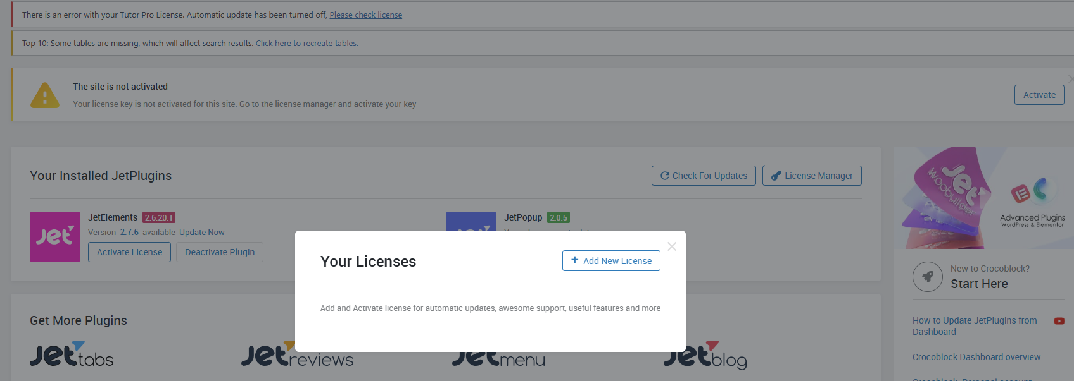The width and height of the screenshot is (1074, 381).
Task: Click the Add and Activate license description
Action: [490, 308]
